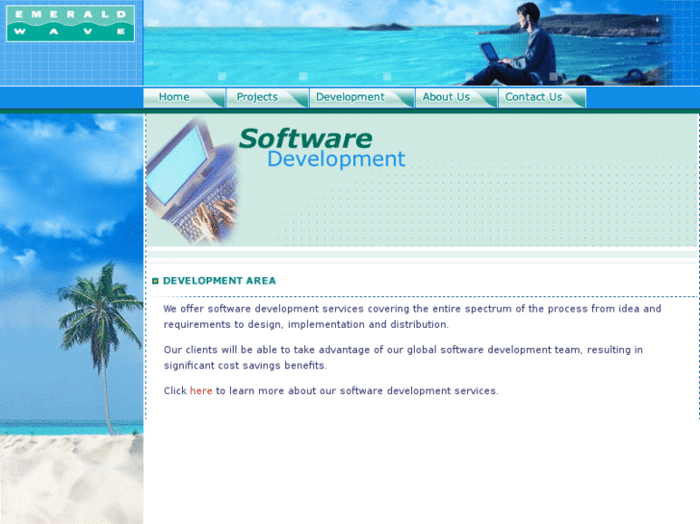Open the Home menu tab
Screen dimensions: 700x524
184,97
